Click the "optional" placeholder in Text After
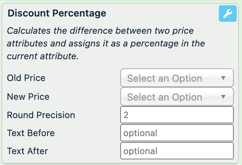Screen dimensions: 242x165 pos(140,151)
